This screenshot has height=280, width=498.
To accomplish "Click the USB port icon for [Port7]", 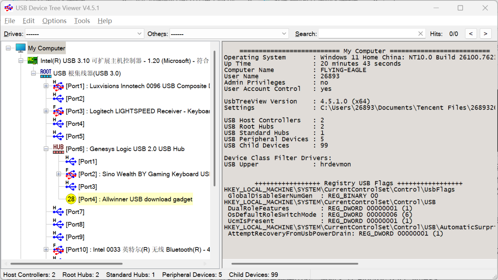I will click(x=58, y=212).
